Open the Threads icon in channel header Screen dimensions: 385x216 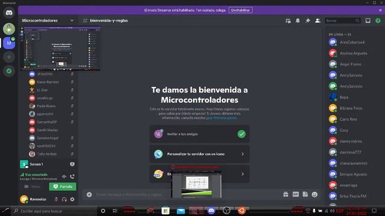click(x=288, y=21)
